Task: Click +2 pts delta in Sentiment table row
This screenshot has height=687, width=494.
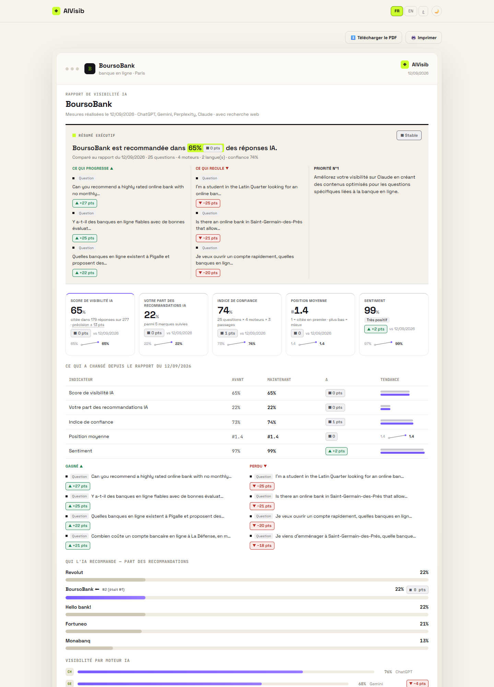Action: 336,451
